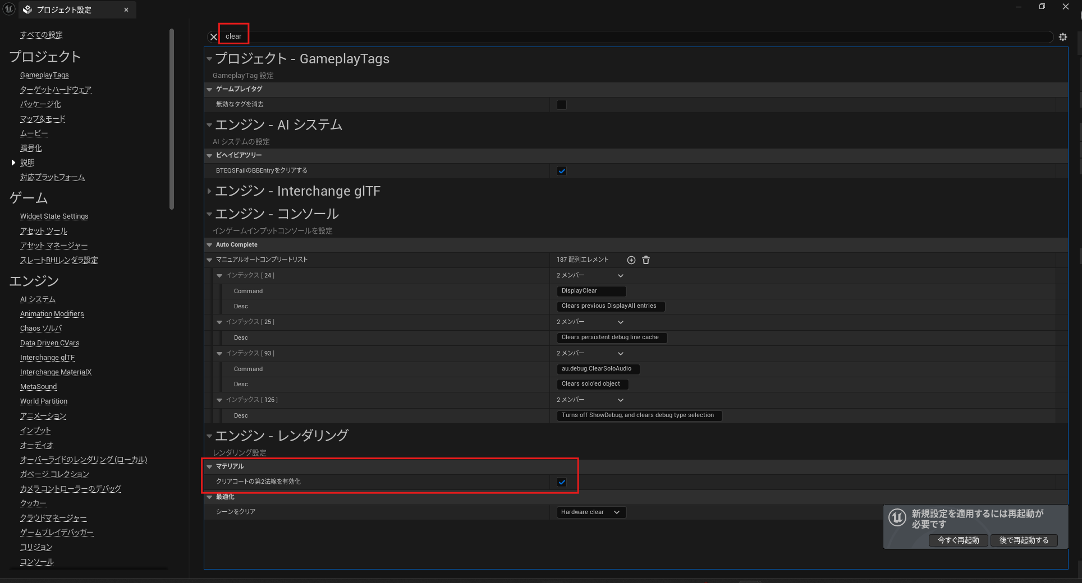The image size is (1082, 583).
Task: Toggle 無効なタグを消去 checkbox
Action: 561,105
